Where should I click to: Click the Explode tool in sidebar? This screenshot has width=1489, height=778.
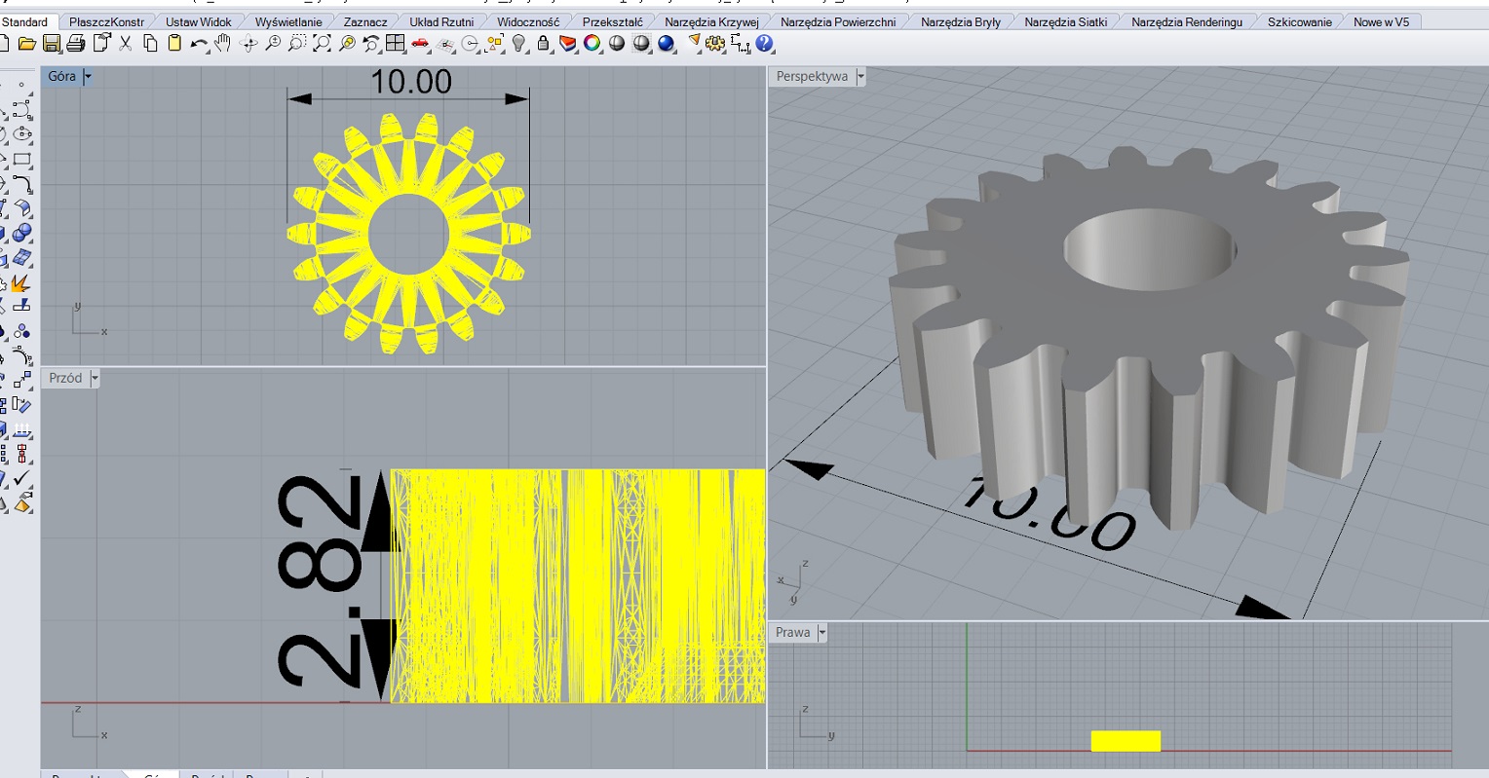coord(21,283)
